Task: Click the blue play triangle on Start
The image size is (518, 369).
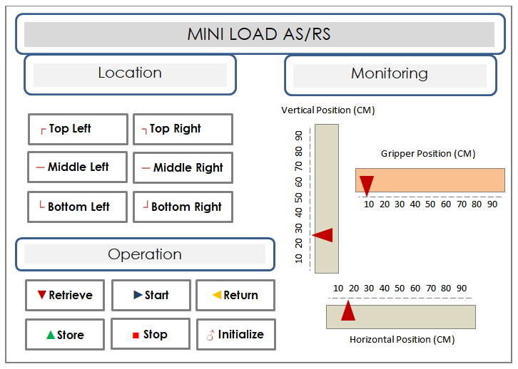Action: coord(138,294)
